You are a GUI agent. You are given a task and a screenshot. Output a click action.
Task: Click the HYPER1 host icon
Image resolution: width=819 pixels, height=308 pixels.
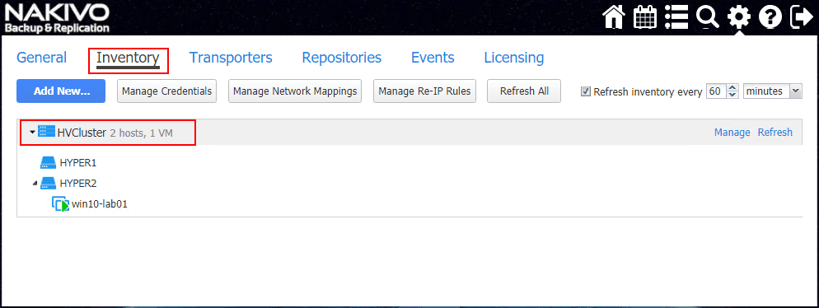click(x=48, y=163)
